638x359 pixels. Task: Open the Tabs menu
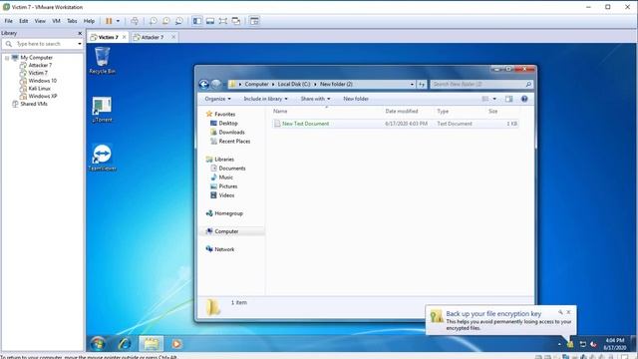(x=72, y=21)
